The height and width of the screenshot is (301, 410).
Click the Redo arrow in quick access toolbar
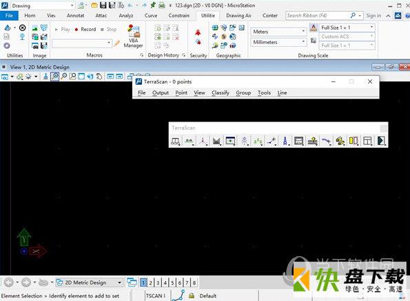pyautogui.click(x=144, y=6)
